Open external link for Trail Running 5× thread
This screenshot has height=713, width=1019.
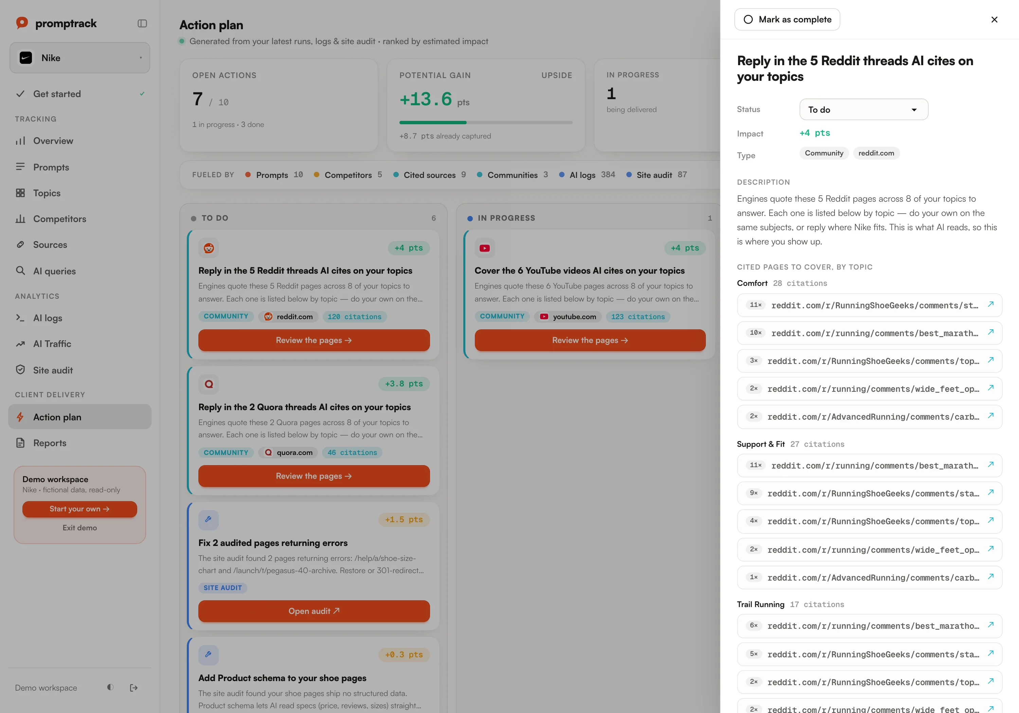[x=990, y=654]
